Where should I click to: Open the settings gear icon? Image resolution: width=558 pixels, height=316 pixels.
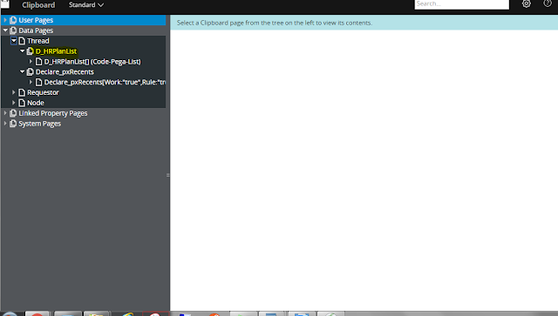527,3
